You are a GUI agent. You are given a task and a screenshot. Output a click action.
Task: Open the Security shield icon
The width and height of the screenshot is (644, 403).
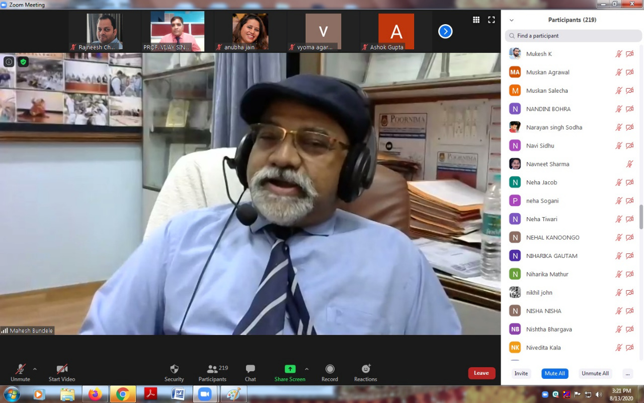174,369
